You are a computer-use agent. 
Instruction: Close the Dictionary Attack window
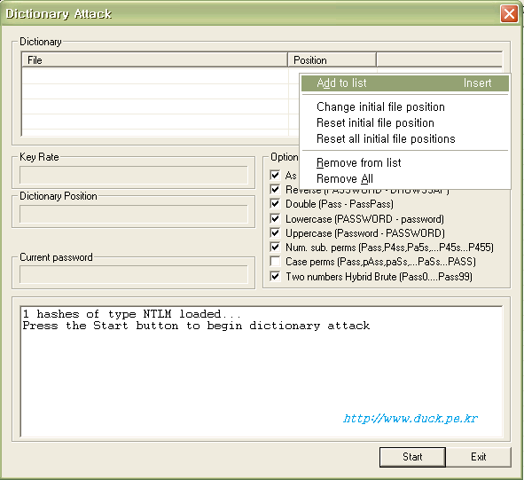click(x=509, y=14)
